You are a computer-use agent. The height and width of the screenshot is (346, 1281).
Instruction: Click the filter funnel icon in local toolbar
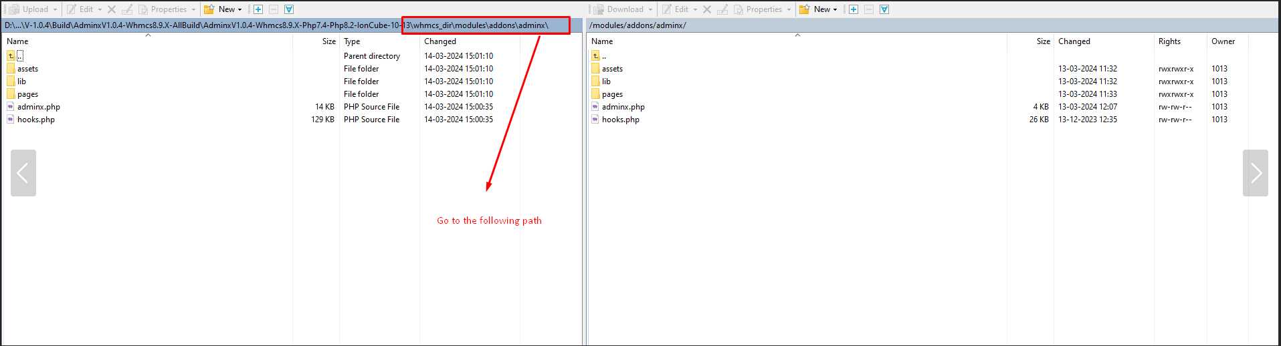(289, 9)
